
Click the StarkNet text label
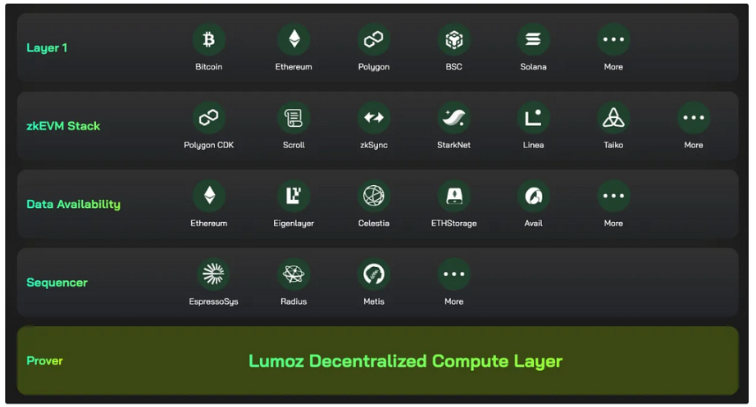453,145
